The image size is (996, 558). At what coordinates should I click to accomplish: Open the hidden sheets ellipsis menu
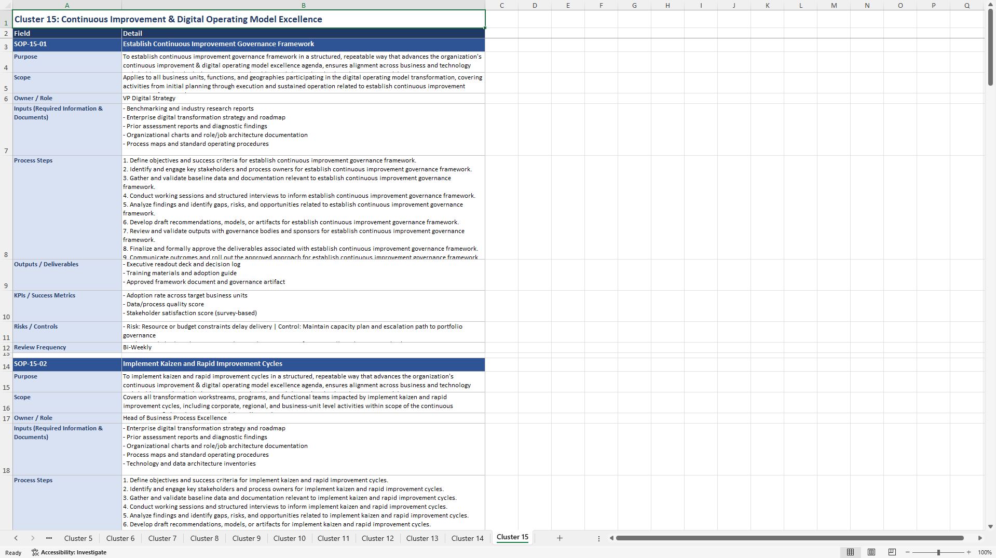(49, 538)
